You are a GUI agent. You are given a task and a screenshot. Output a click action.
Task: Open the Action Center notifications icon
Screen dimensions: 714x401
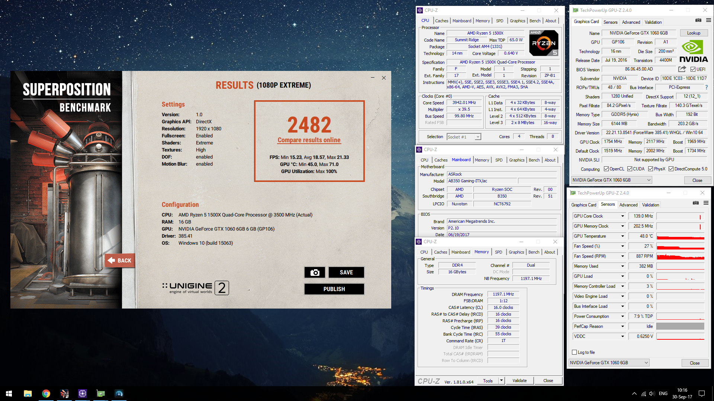(702, 394)
